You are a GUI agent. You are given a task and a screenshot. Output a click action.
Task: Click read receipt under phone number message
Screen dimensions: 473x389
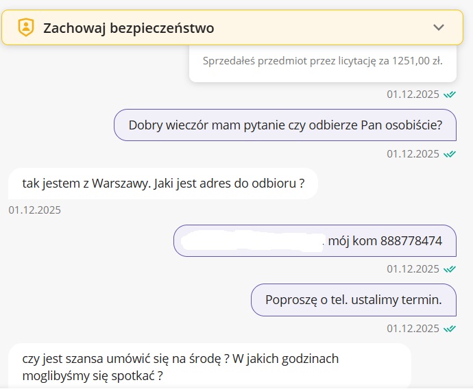coord(450,269)
